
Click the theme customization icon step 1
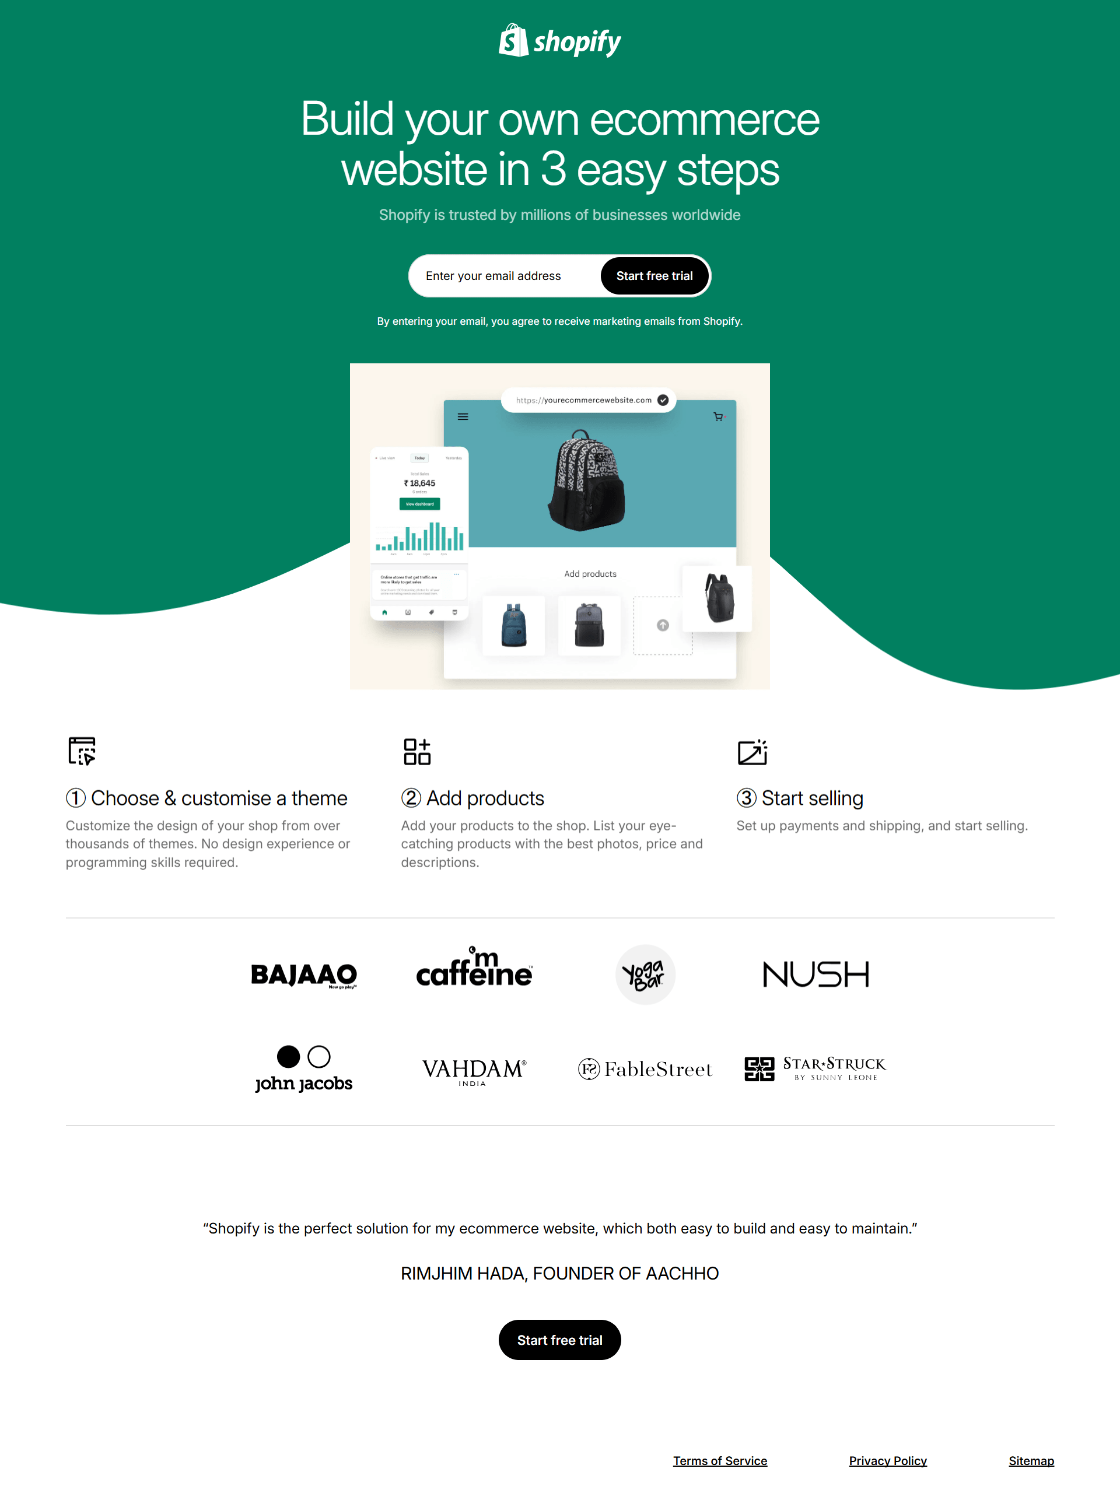[x=82, y=751]
